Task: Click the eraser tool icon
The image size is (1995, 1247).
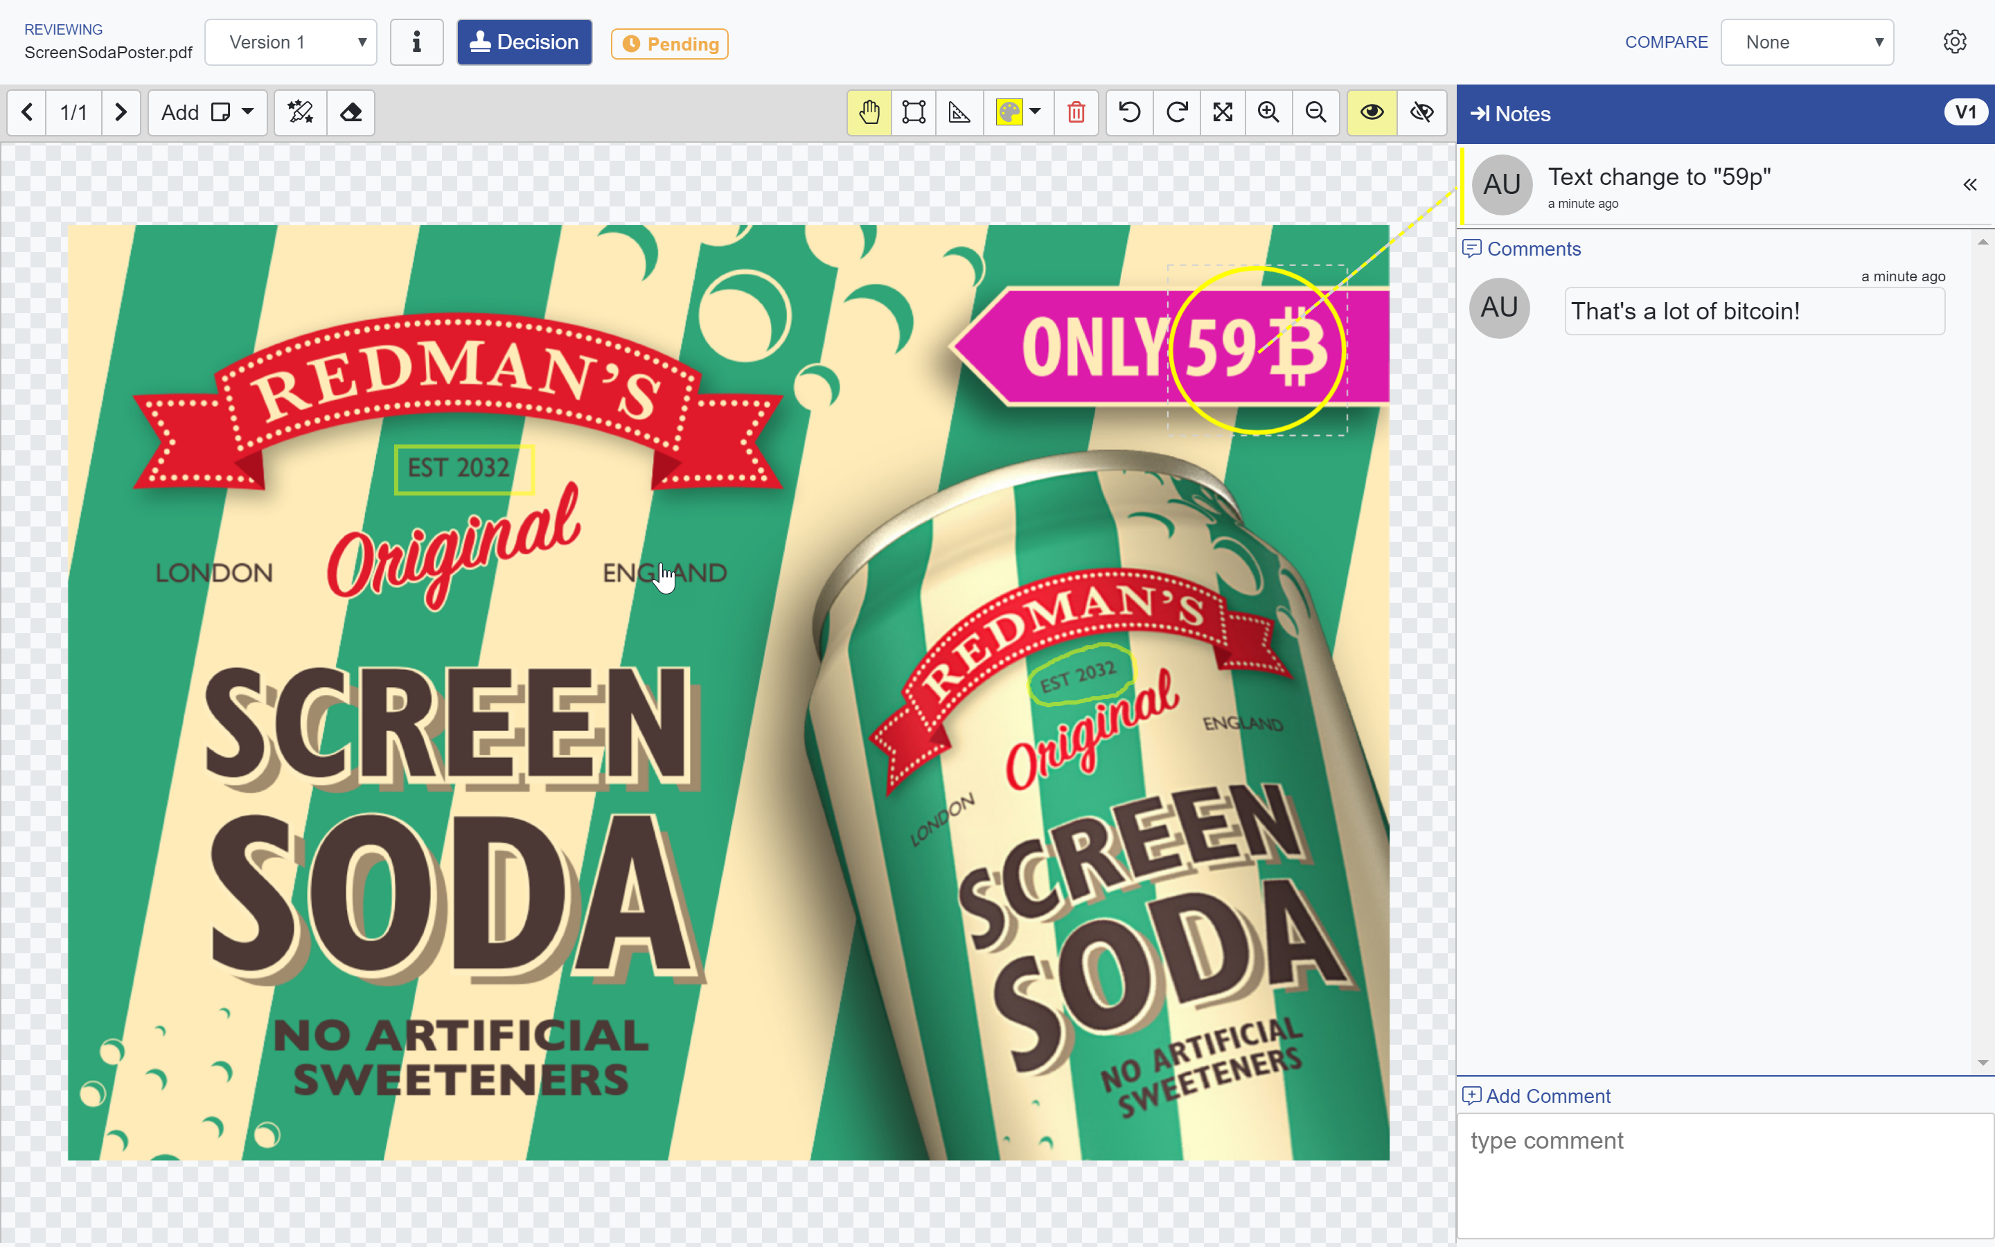Action: click(351, 112)
